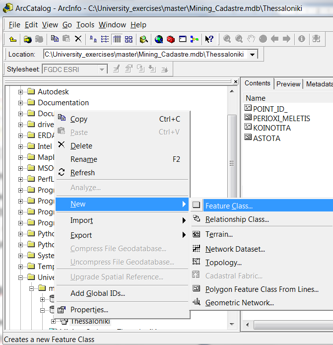Click the What's This help icon
Viewport: 333px width, 345px height.
(x=209, y=39)
